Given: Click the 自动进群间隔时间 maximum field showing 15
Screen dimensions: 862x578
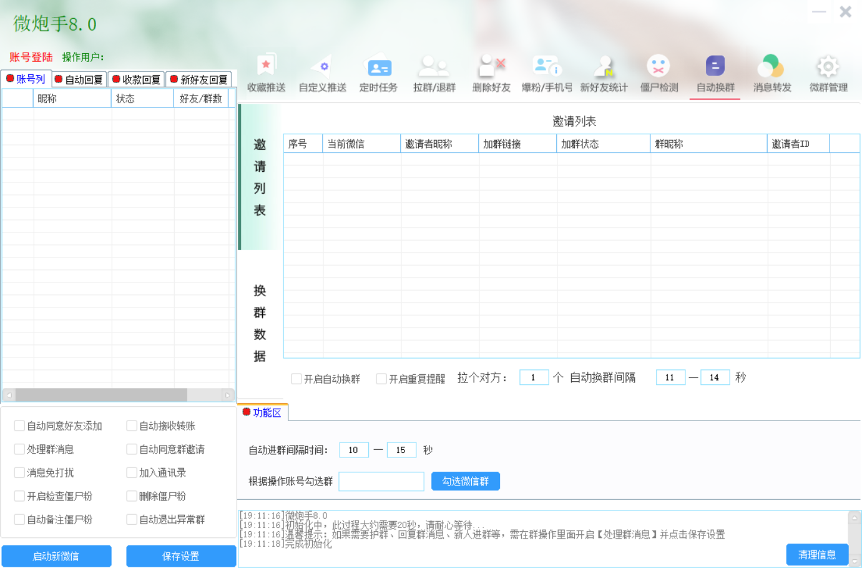Looking at the screenshot, I should point(401,450).
